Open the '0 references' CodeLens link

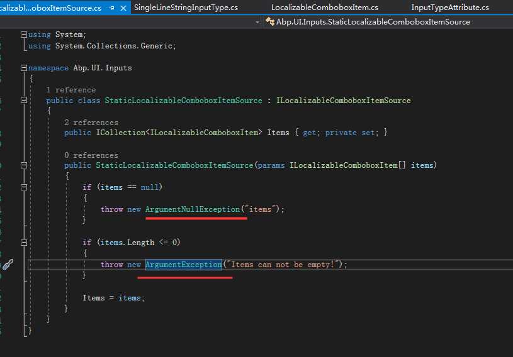point(91,155)
